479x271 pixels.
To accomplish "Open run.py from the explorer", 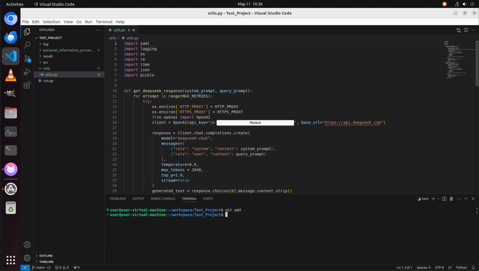I will click(69, 81).
